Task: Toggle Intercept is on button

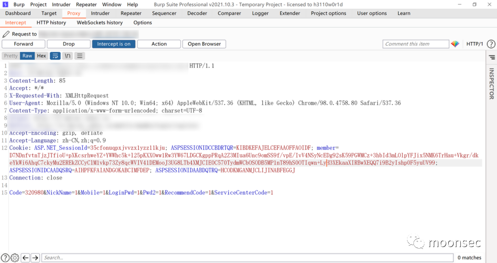Action: 113,44
